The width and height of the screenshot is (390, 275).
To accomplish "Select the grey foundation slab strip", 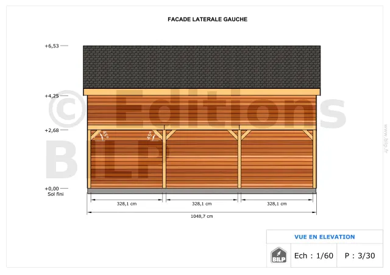I will (x=202, y=191).
